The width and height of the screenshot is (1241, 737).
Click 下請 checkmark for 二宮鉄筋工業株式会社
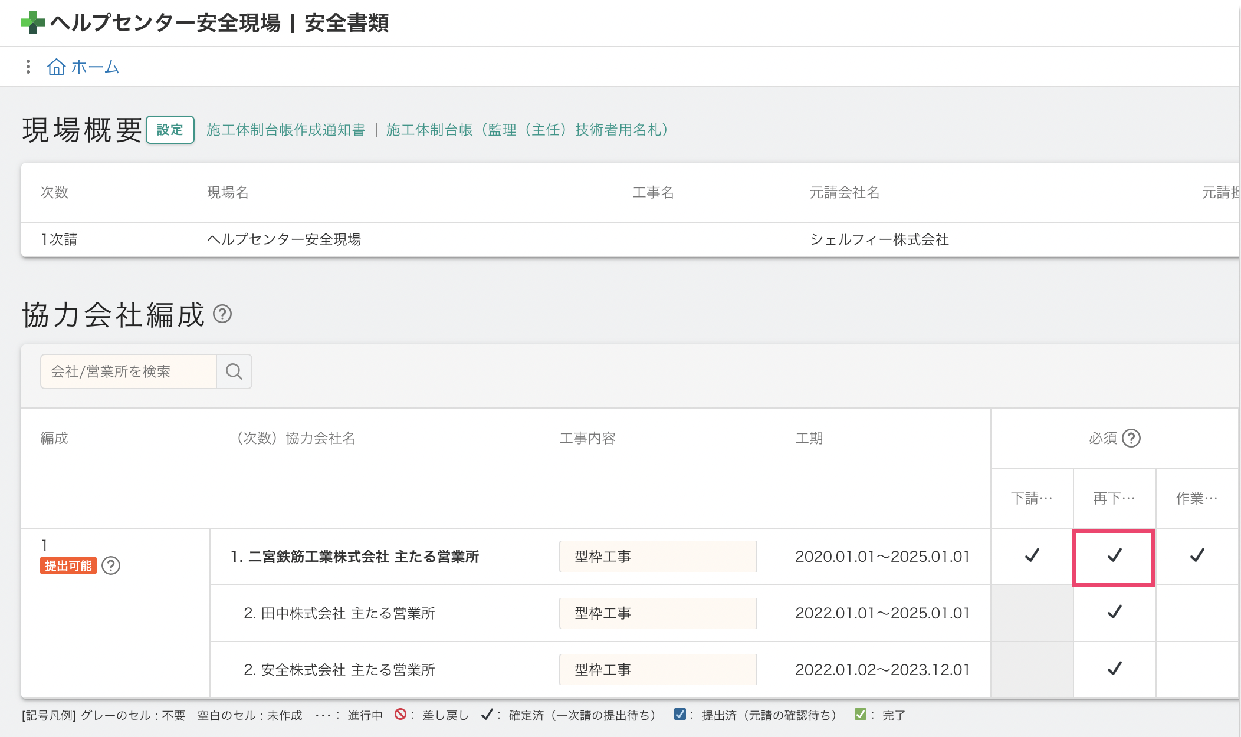pos(1032,555)
